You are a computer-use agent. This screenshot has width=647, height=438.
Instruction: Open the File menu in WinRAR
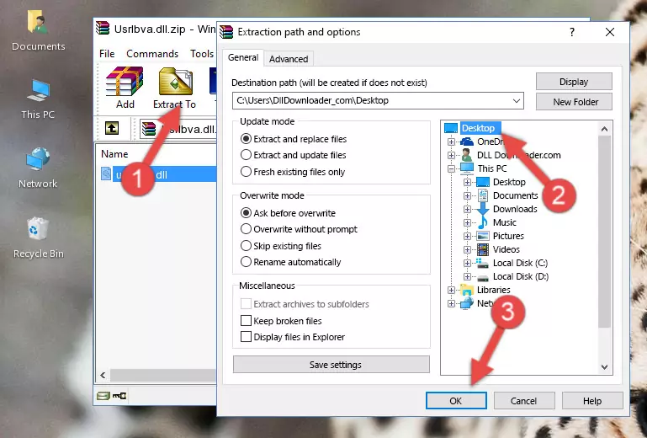coord(107,54)
